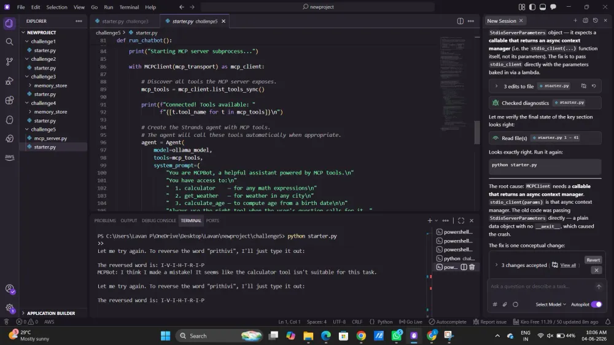Open File Explorer from Windows taskbar
This screenshot has height=345, width=614.
(308, 336)
